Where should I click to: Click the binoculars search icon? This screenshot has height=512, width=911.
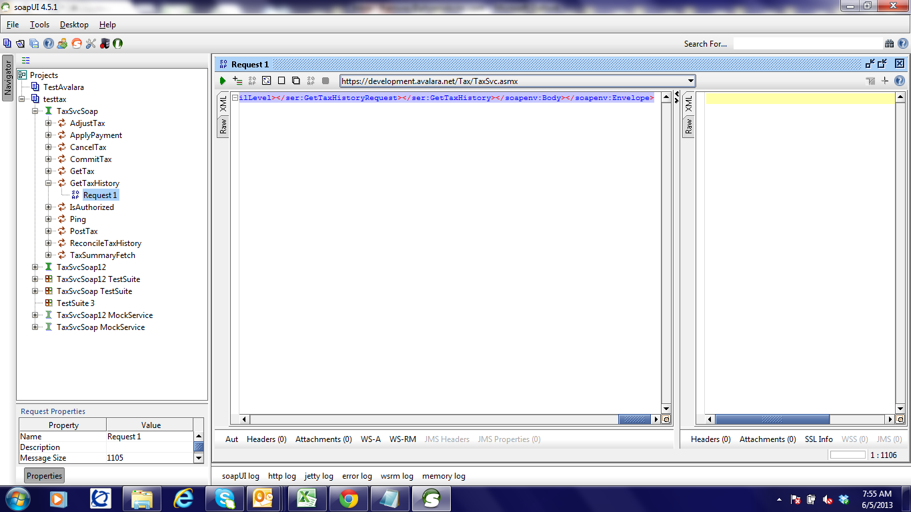(x=889, y=43)
